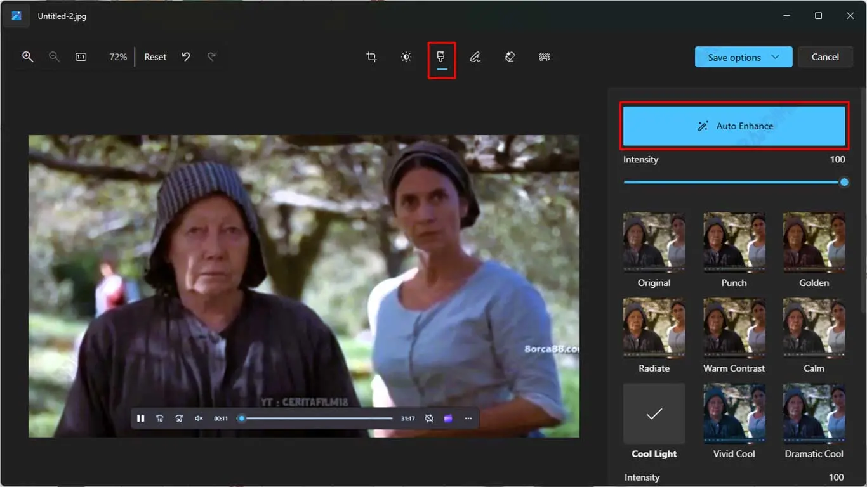Select the Crop tool
867x487 pixels.
[x=372, y=57]
